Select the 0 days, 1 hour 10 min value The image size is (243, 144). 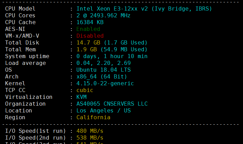click(112, 56)
